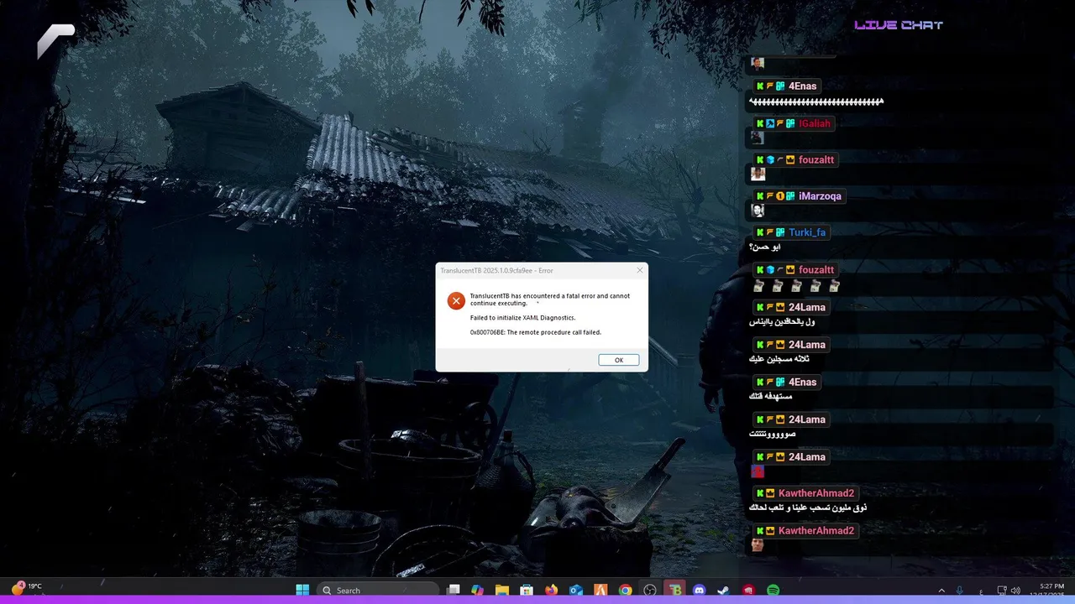
Task: Click the Arabic input language indicator
Action: coord(981,591)
